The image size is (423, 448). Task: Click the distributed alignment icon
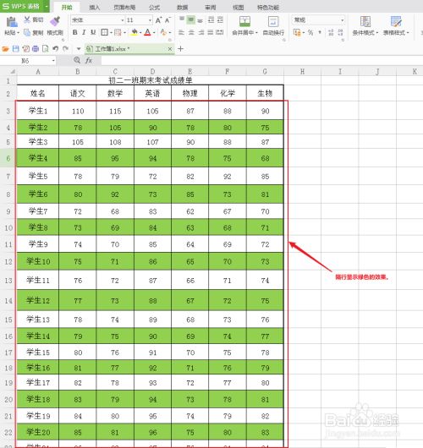click(219, 33)
